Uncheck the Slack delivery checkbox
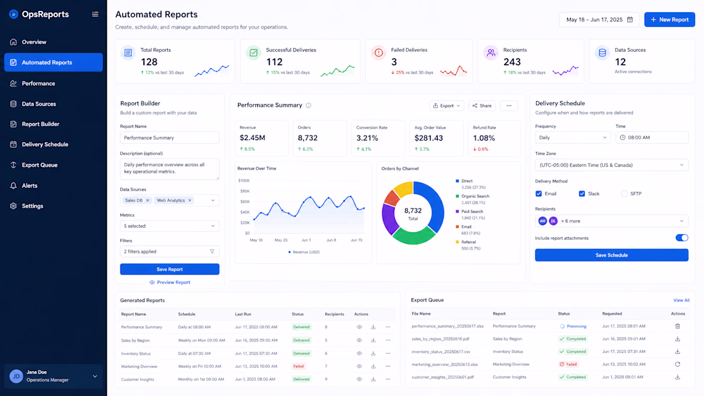Screen dimensions: 704x396 coord(582,194)
